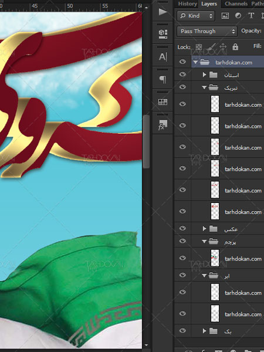Click folder icon of تبریک group
Screen dimensions: 264x352
tap(214, 87)
